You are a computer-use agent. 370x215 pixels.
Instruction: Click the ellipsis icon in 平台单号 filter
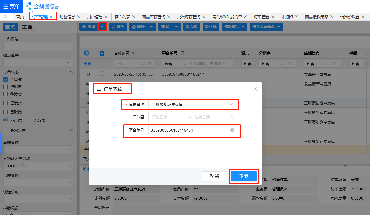69,46
